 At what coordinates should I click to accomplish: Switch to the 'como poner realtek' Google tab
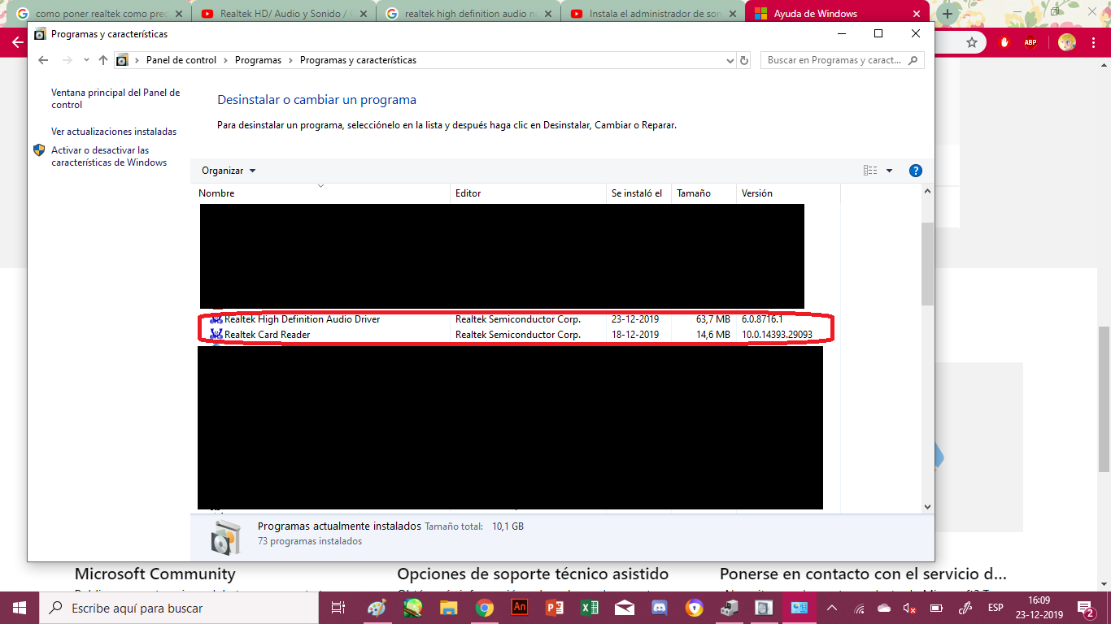(x=97, y=14)
